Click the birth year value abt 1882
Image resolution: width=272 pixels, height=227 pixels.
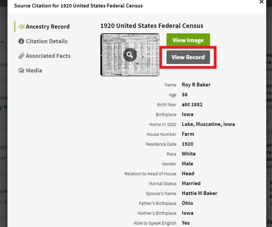[x=192, y=104]
